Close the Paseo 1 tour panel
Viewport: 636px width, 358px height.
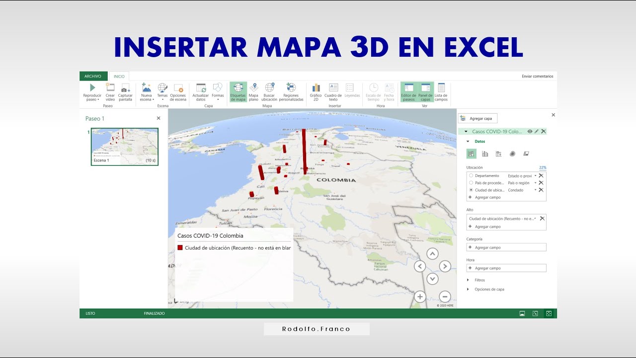click(159, 118)
